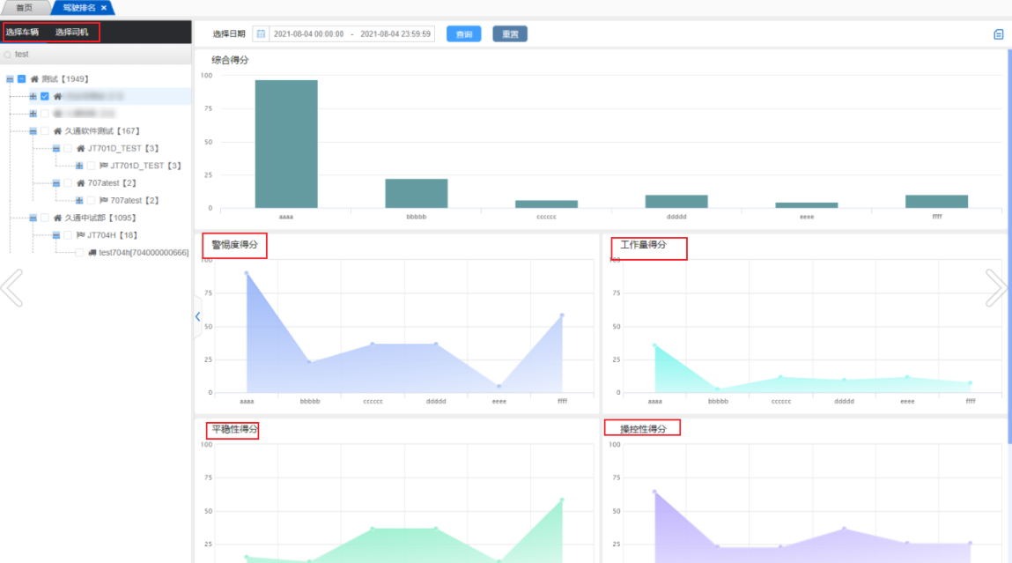Click the flag icon beside JT704H
This screenshot has width=1012, height=563.
pos(80,235)
